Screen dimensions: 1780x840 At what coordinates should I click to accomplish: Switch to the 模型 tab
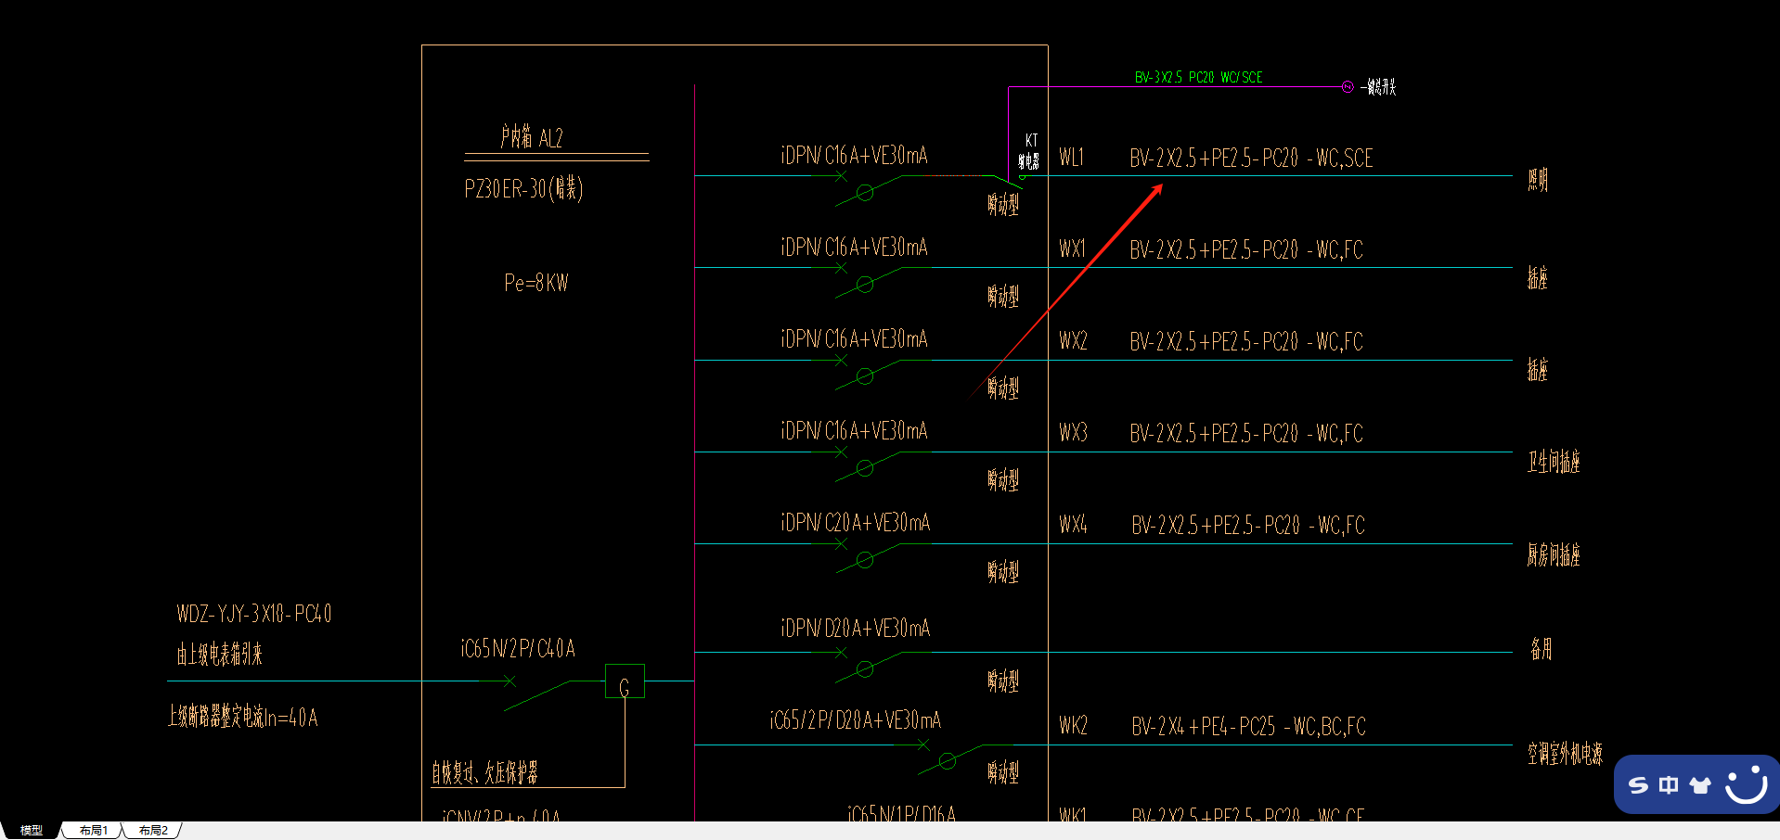[32, 831]
